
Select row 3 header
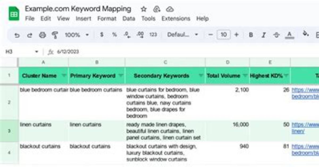click(x=9, y=131)
